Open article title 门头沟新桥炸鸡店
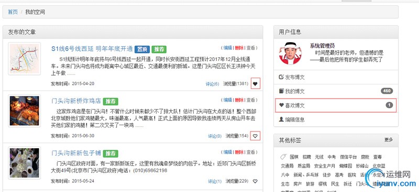Image resolution: width=419 pixels, height=192 pixels. (76, 101)
